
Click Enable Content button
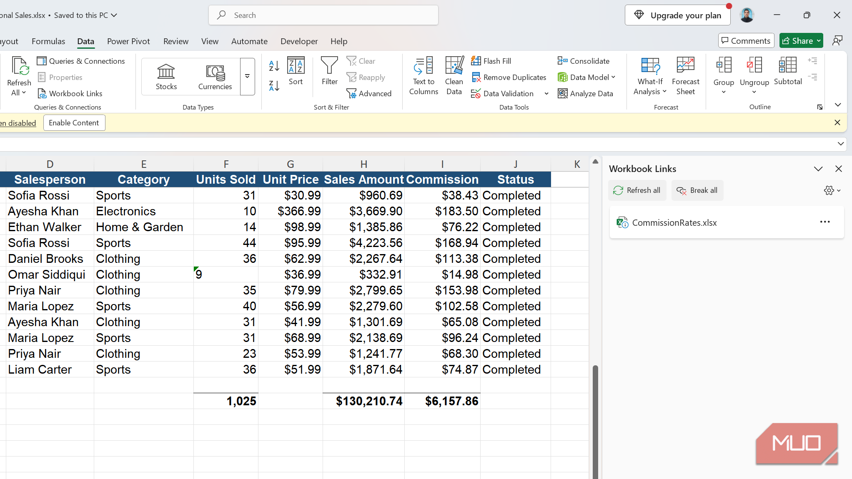point(74,123)
